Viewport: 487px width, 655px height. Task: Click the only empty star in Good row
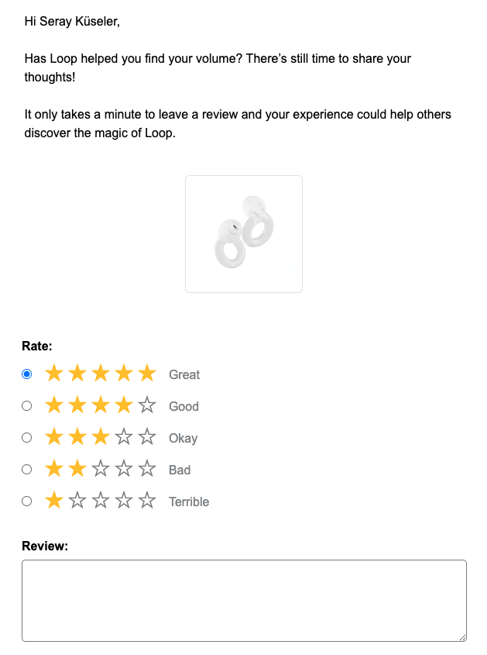(x=147, y=405)
